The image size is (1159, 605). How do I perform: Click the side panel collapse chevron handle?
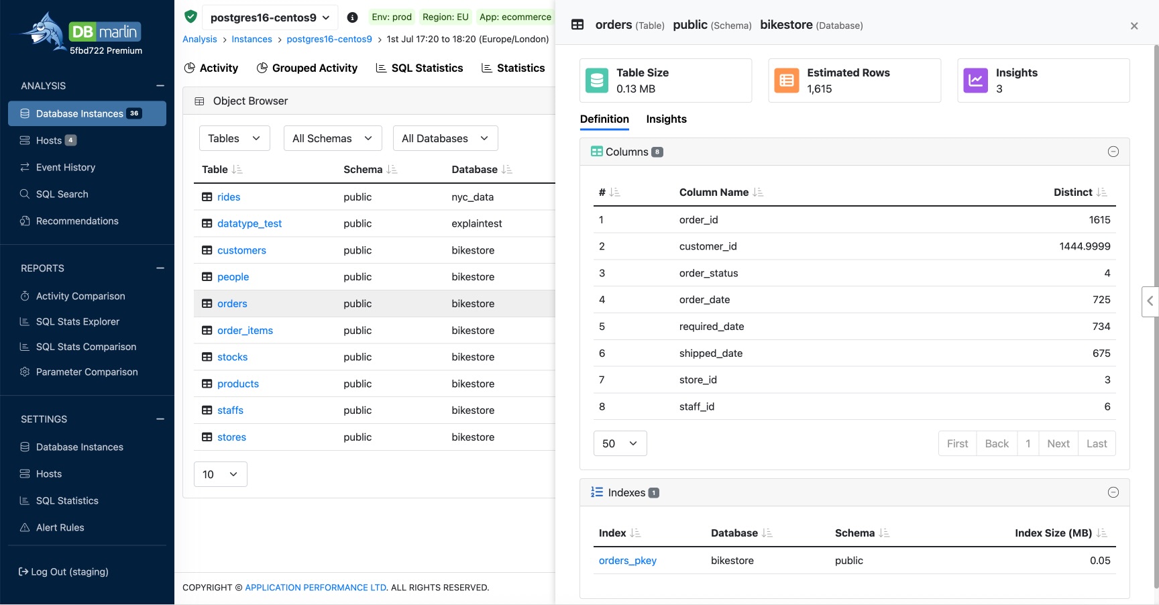(x=1150, y=301)
